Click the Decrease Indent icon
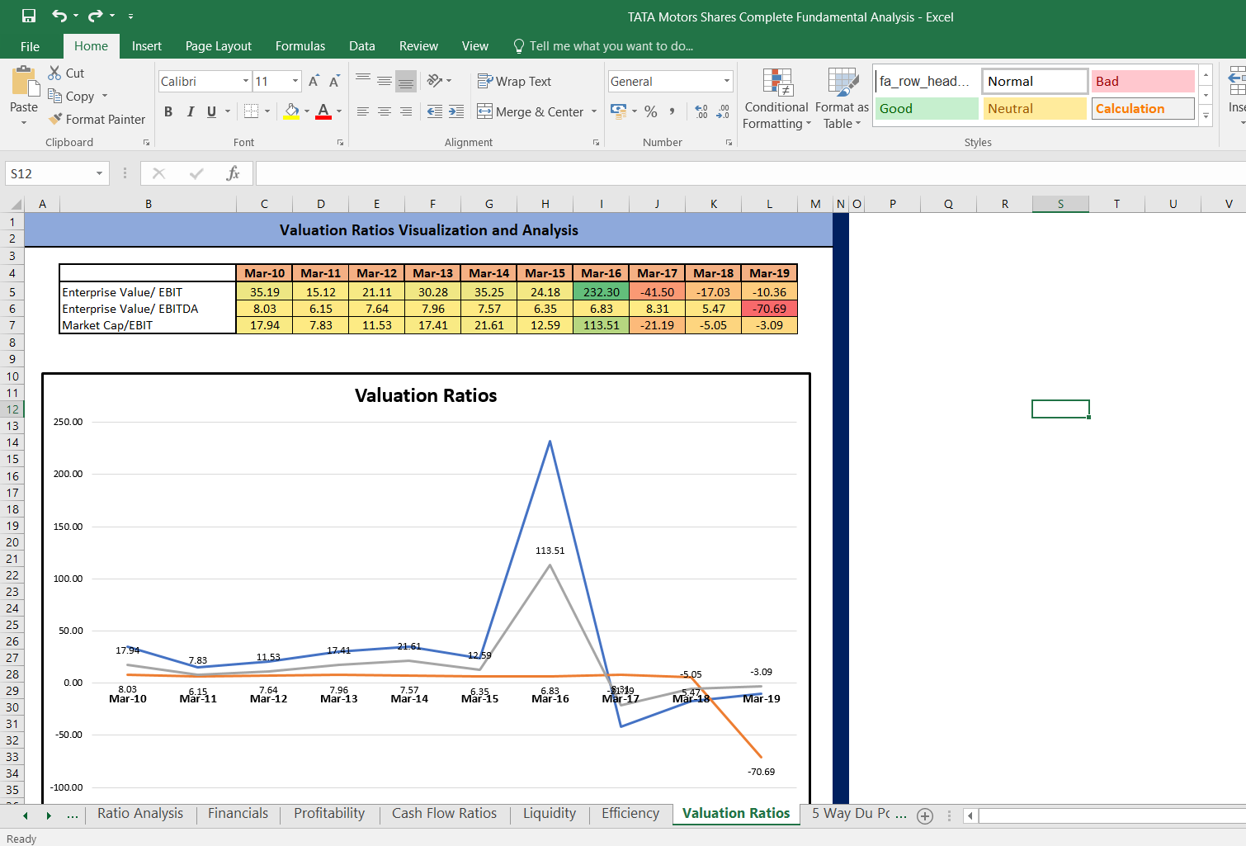This screenshot has width=1246, height=846. click(435, 111)
